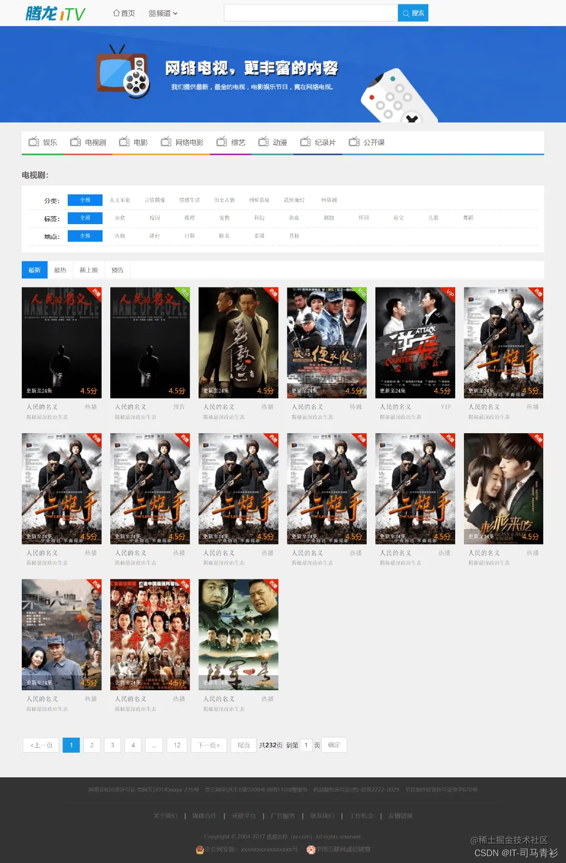Viewport: 566px width, 863px height.
Task: Open the 综艺 category TV icon
Action: (222, 141)
